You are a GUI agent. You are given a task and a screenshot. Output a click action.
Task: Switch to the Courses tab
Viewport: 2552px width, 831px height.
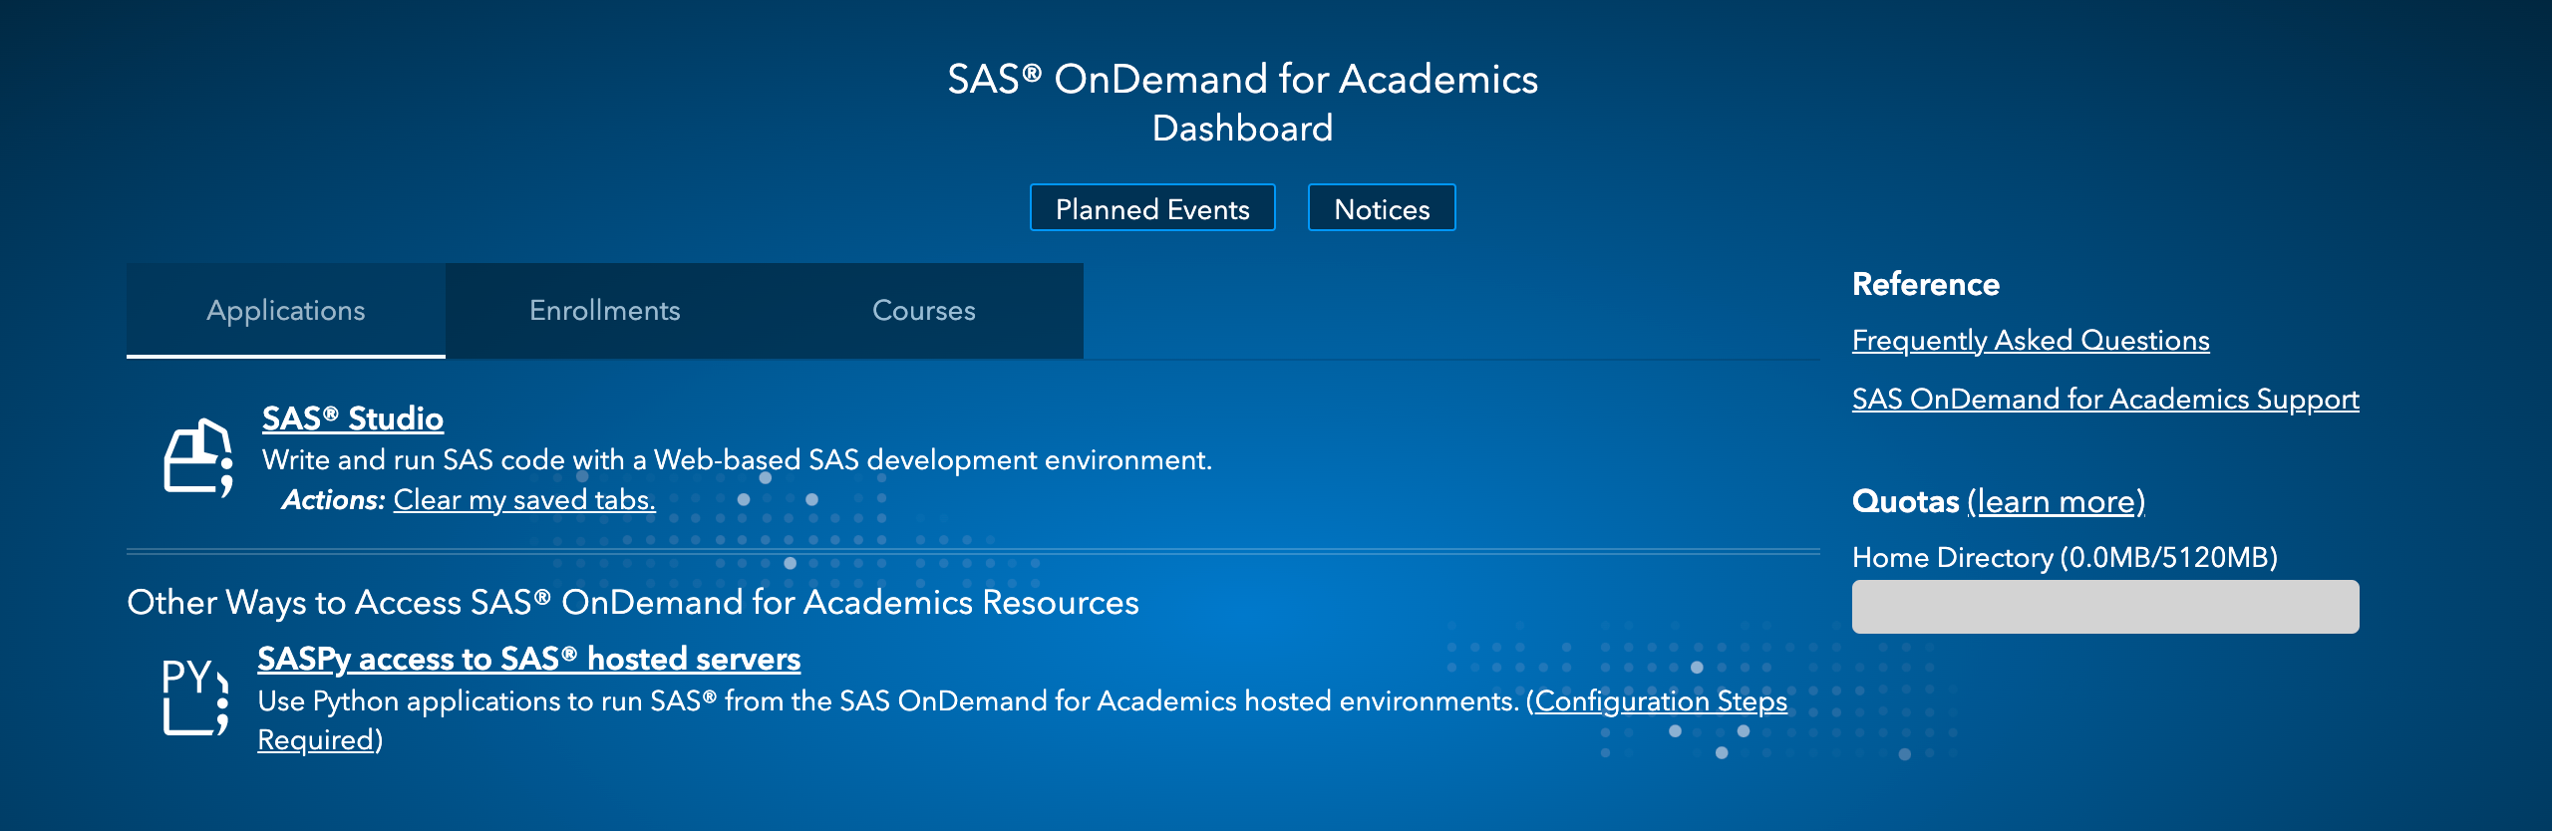pos(924,311)
